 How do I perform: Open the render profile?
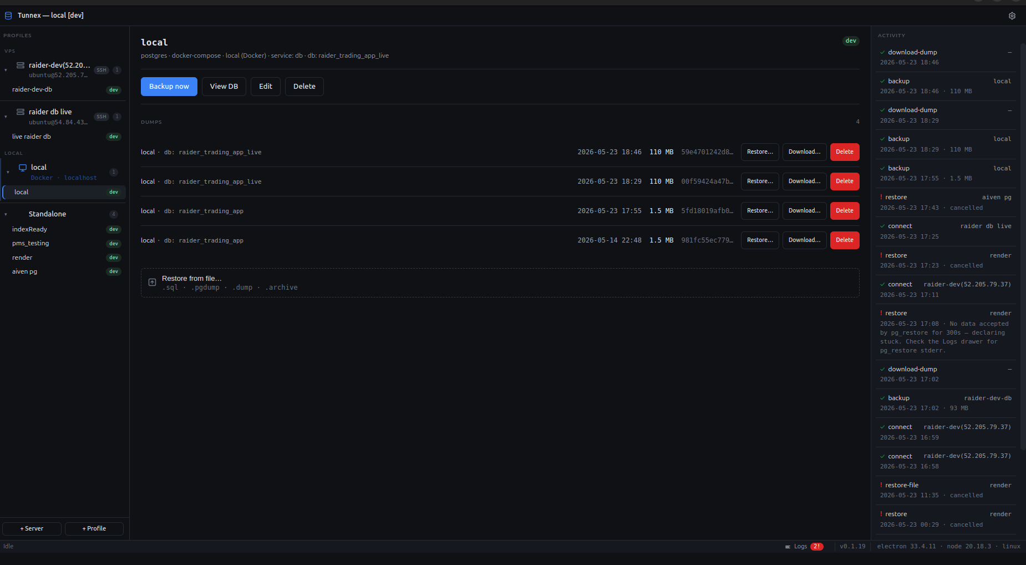63,258
